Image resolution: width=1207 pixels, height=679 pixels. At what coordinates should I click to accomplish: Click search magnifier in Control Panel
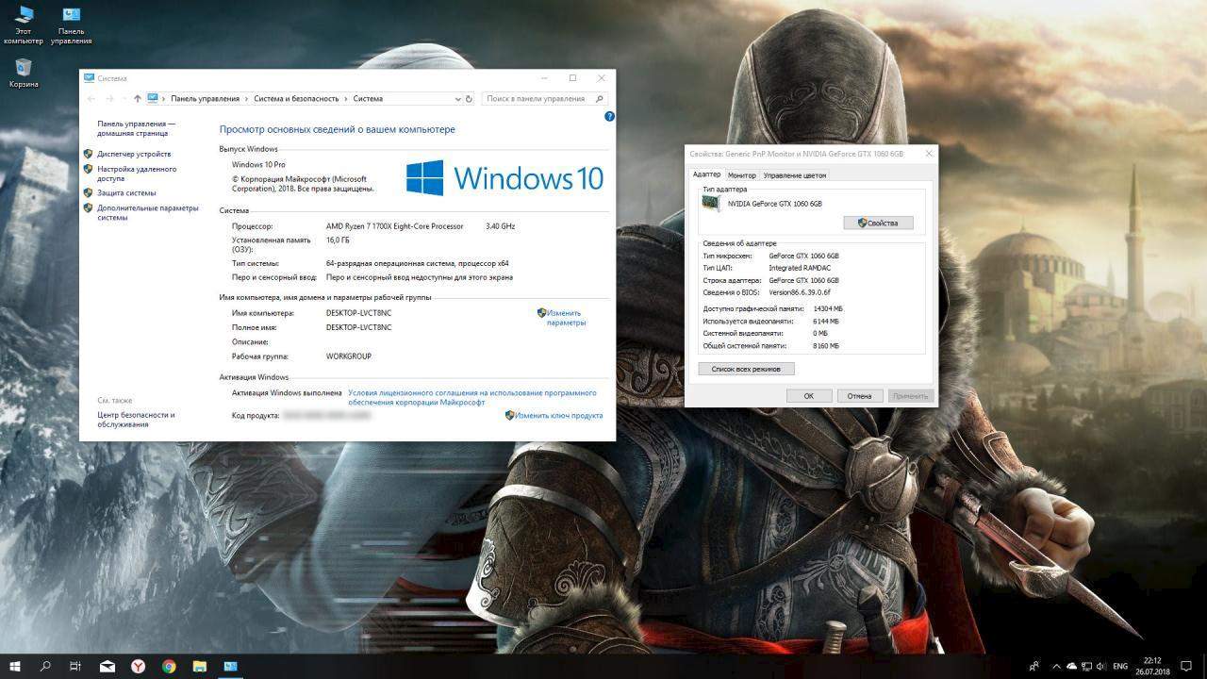600,98
